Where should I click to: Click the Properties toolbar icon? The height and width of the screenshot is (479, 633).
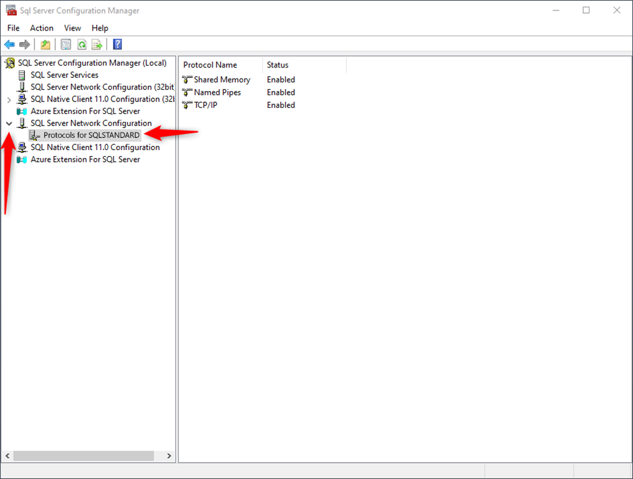[66, 44]
